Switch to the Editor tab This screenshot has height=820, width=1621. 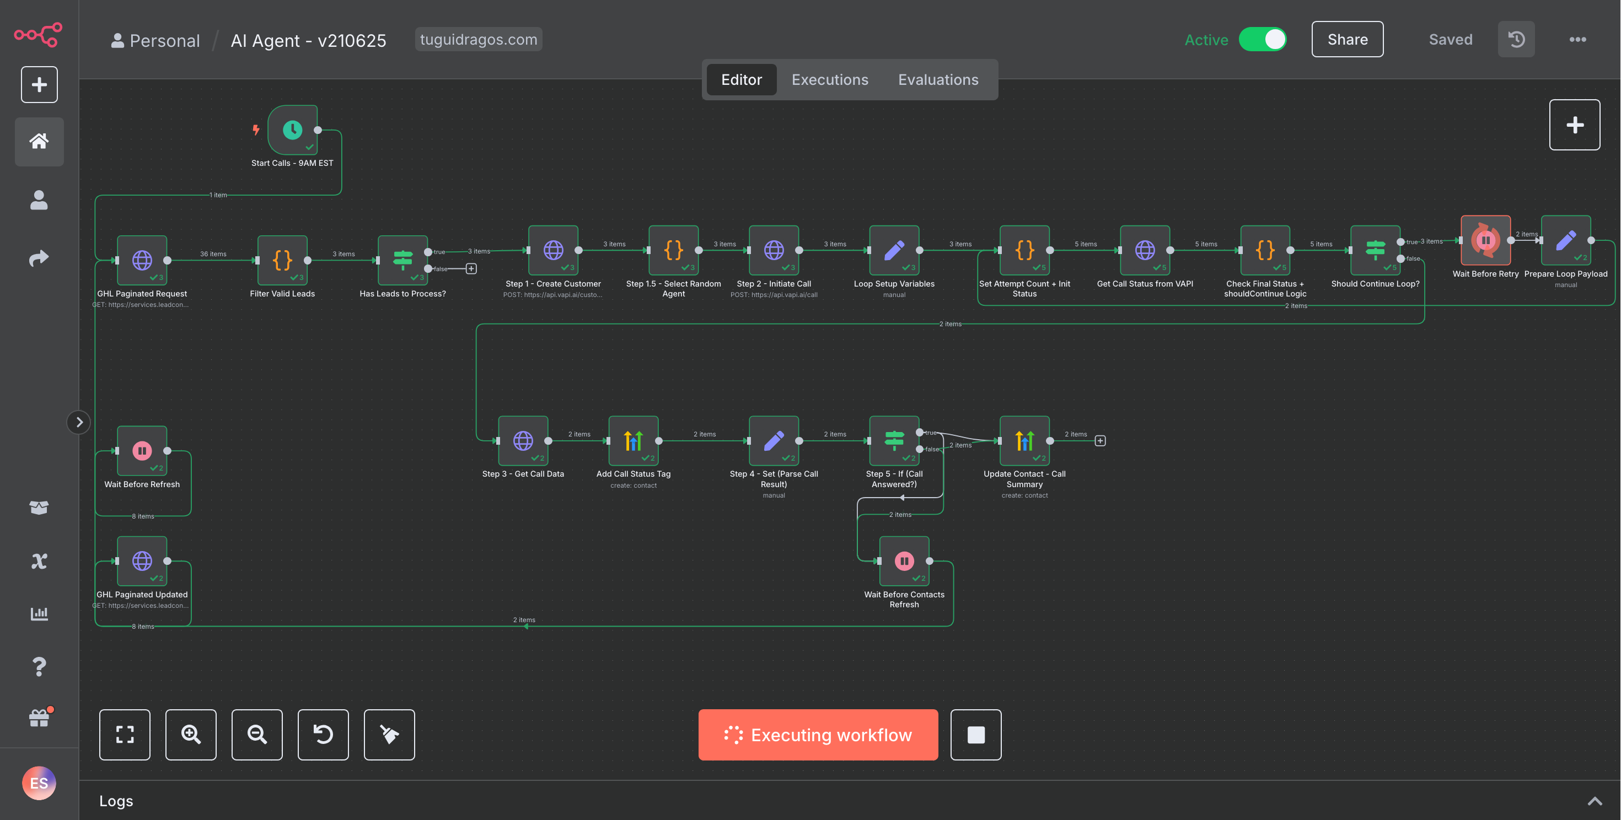click(741, 79)
